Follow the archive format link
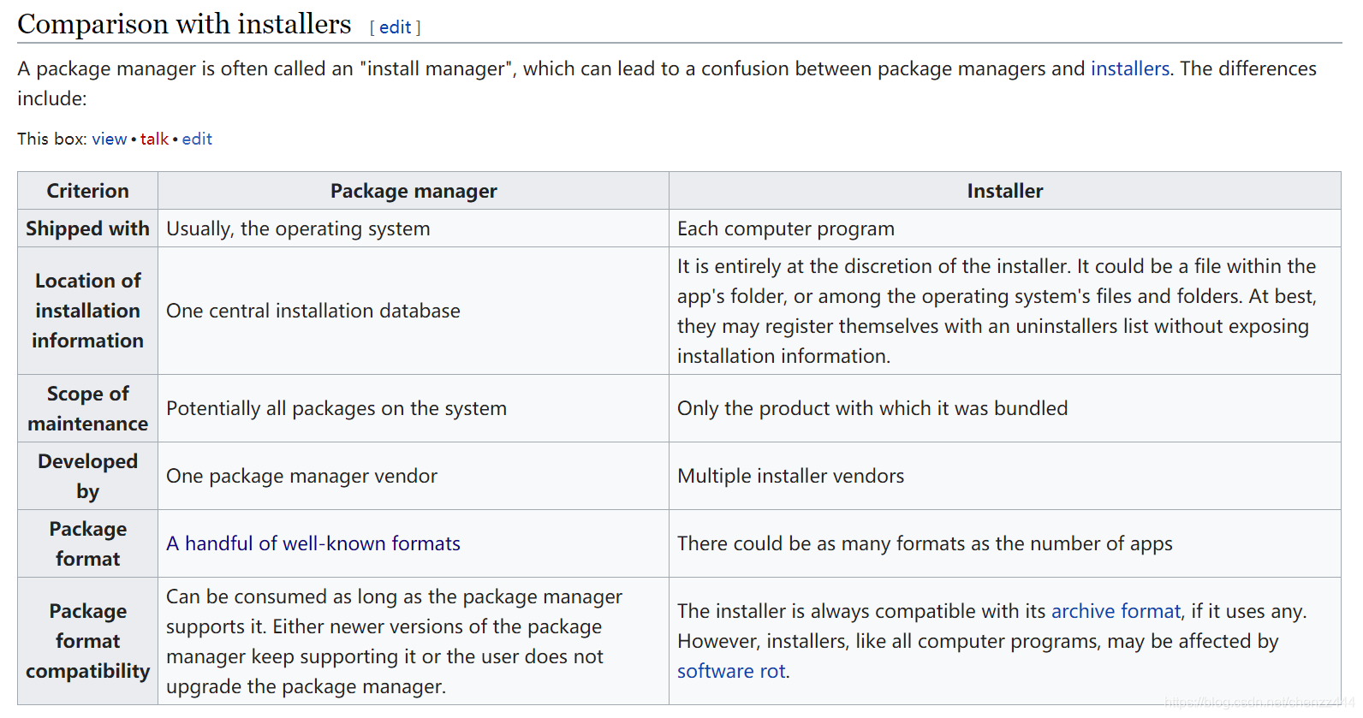1363x718 pixels. 1116,611
